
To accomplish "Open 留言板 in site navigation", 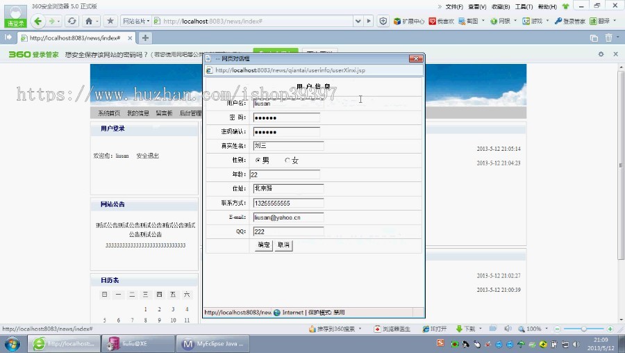I will pos(164,113).
